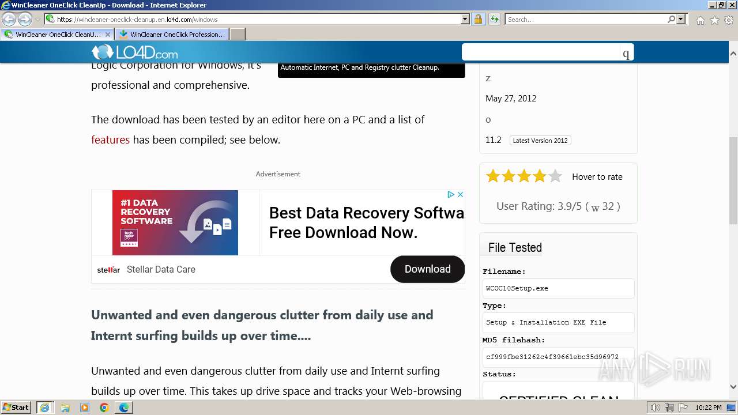738x415 pixels.
Task: Click the IE Forward navigation button
Action: coord(25,20)
